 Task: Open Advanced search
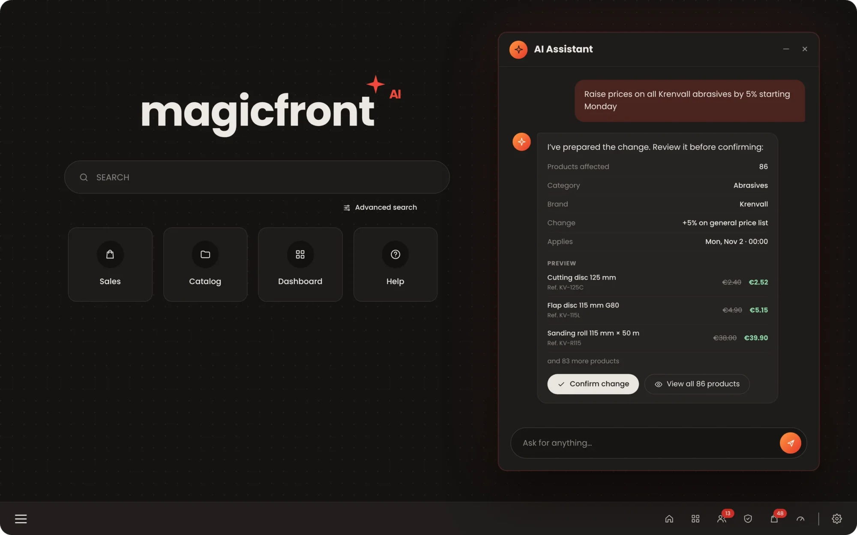click(x=380, y=207)
